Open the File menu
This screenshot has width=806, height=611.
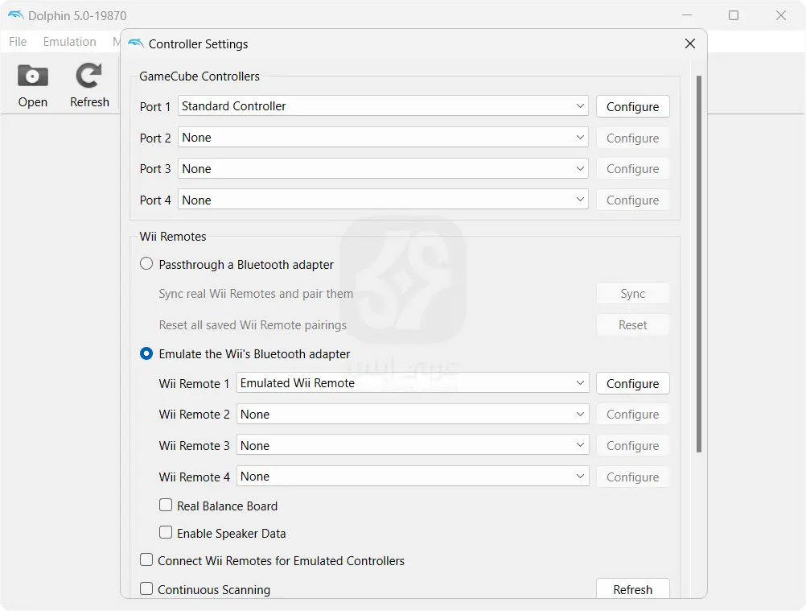pos(18,42)
